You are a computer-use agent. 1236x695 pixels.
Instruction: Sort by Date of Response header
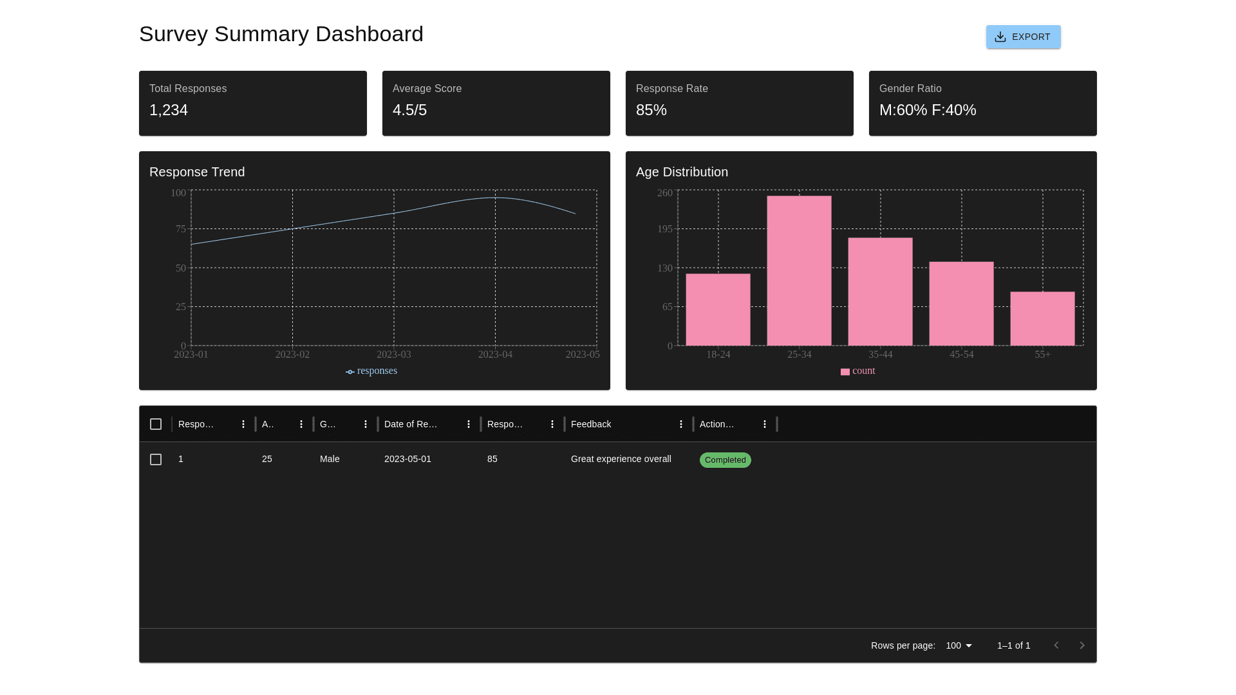tap(411, 424)
